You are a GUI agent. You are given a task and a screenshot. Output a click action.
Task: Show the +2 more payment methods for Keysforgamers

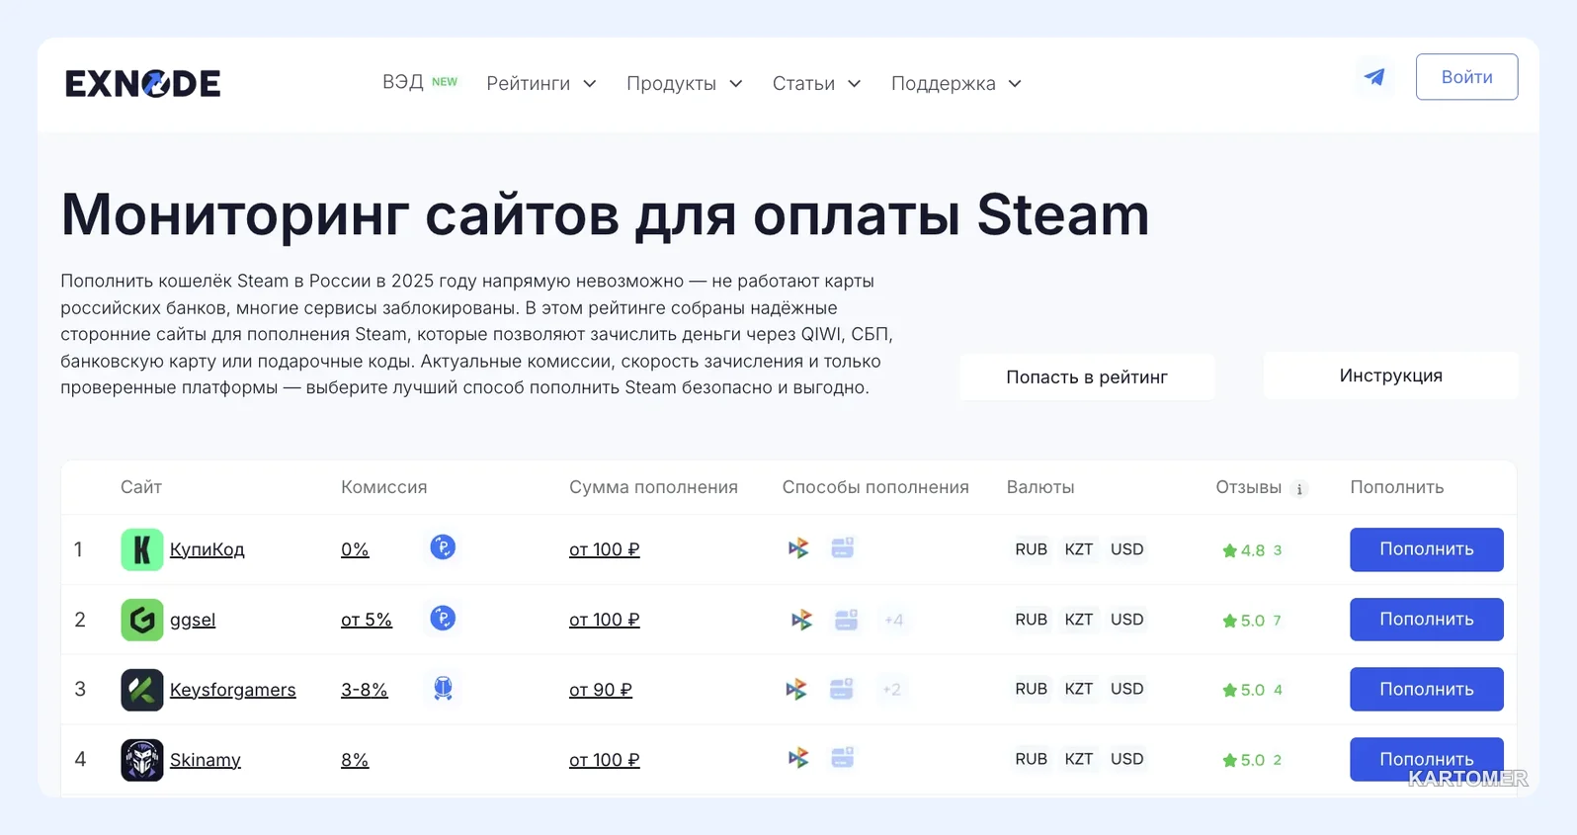[x=891, y=689]
